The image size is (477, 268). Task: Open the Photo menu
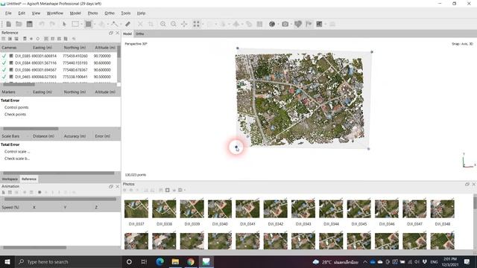[92, 13]
